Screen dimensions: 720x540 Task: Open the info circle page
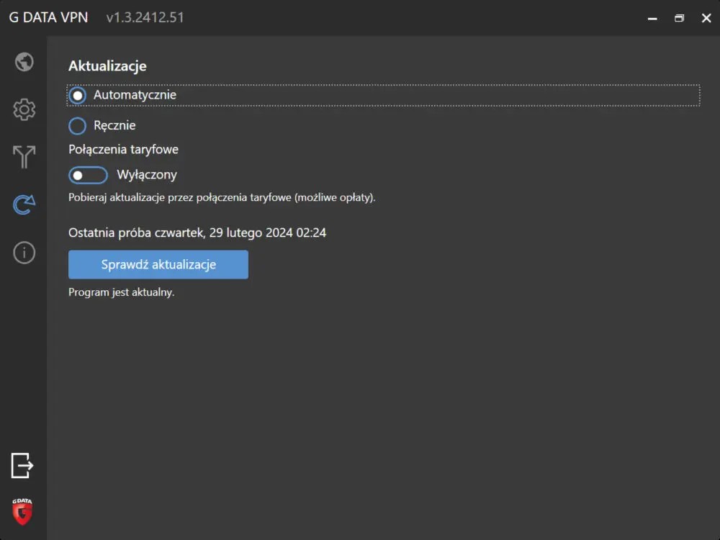tap(24, 253)
